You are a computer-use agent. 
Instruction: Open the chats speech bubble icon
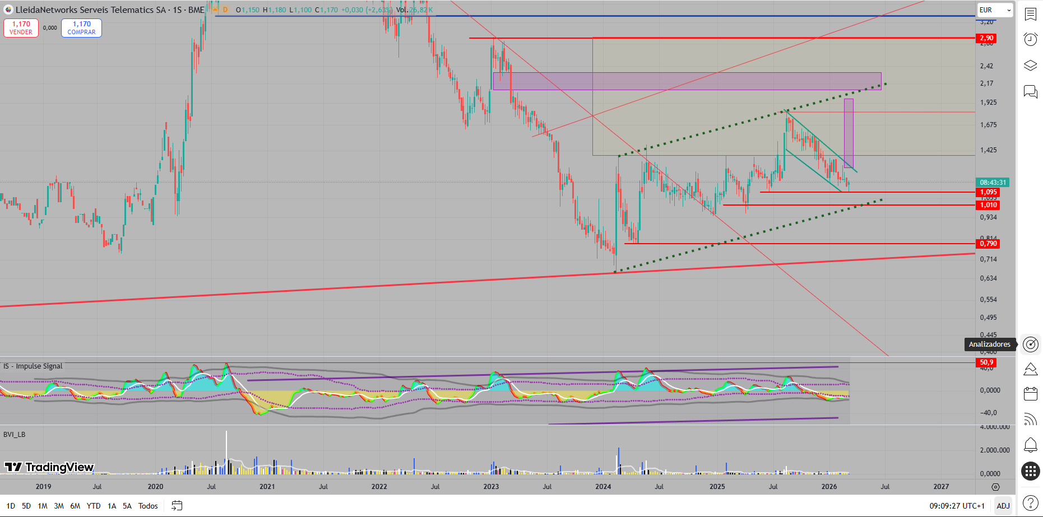point(1030,91)
